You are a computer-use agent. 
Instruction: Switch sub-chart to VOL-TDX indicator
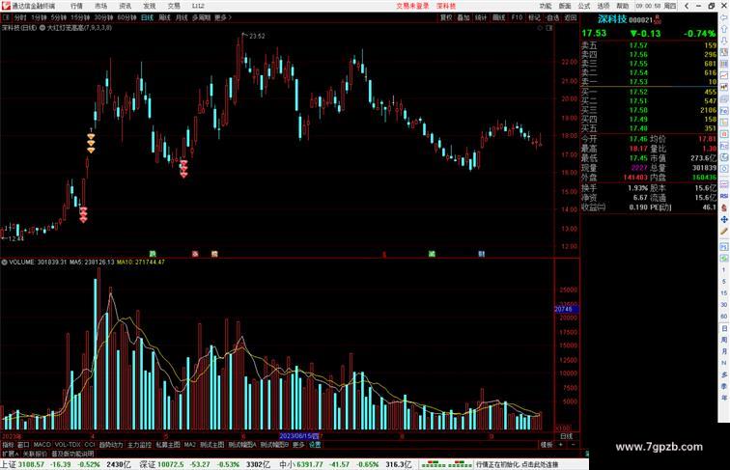click(68, 445)
